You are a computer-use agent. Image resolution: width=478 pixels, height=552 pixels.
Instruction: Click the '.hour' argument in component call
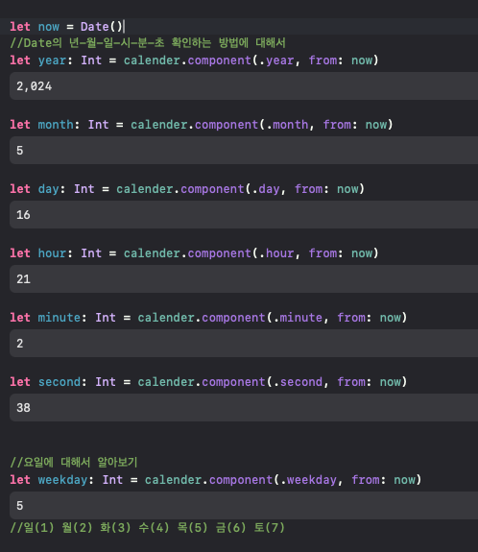(x=276, y=253)
